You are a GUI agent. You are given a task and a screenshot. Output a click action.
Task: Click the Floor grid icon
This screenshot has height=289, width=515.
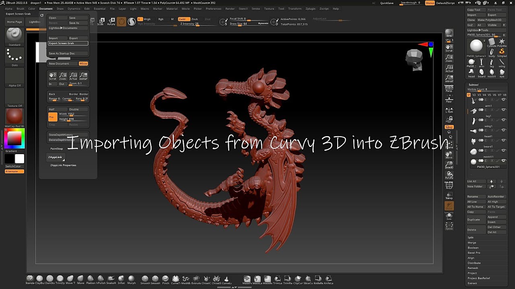[x=449, y=98]
